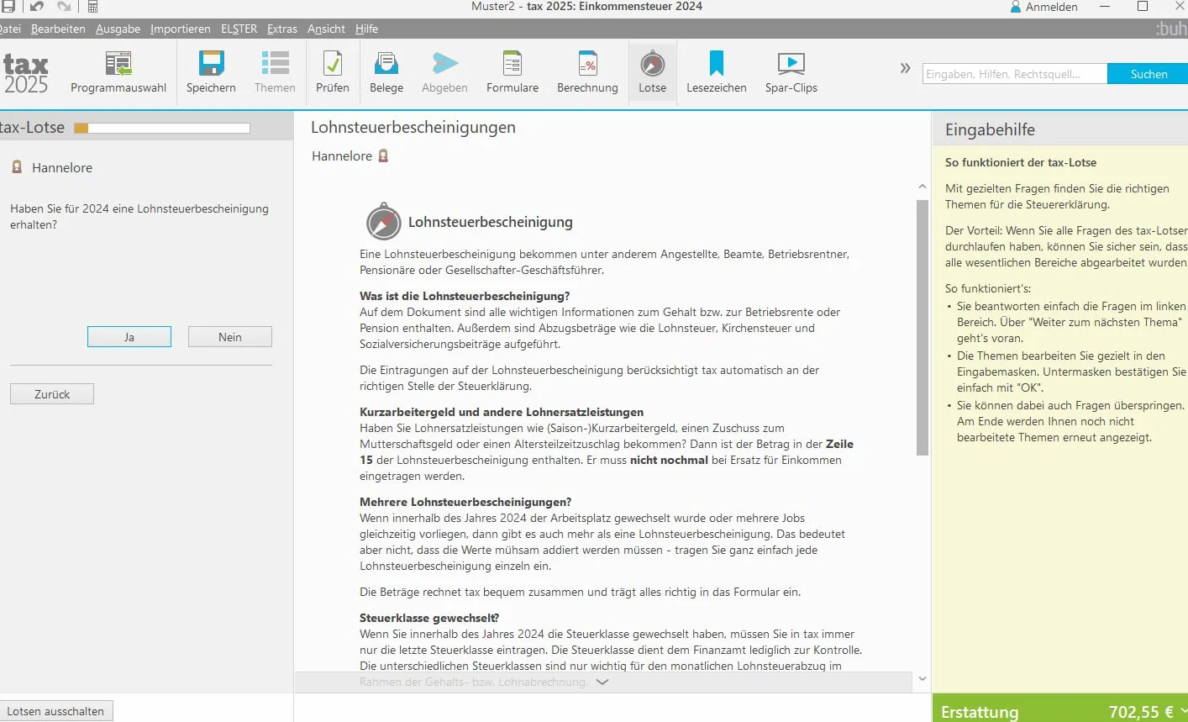Open the Programmauswahl toolbar icon
This screenshot has height=722, width=1188.
118,64
